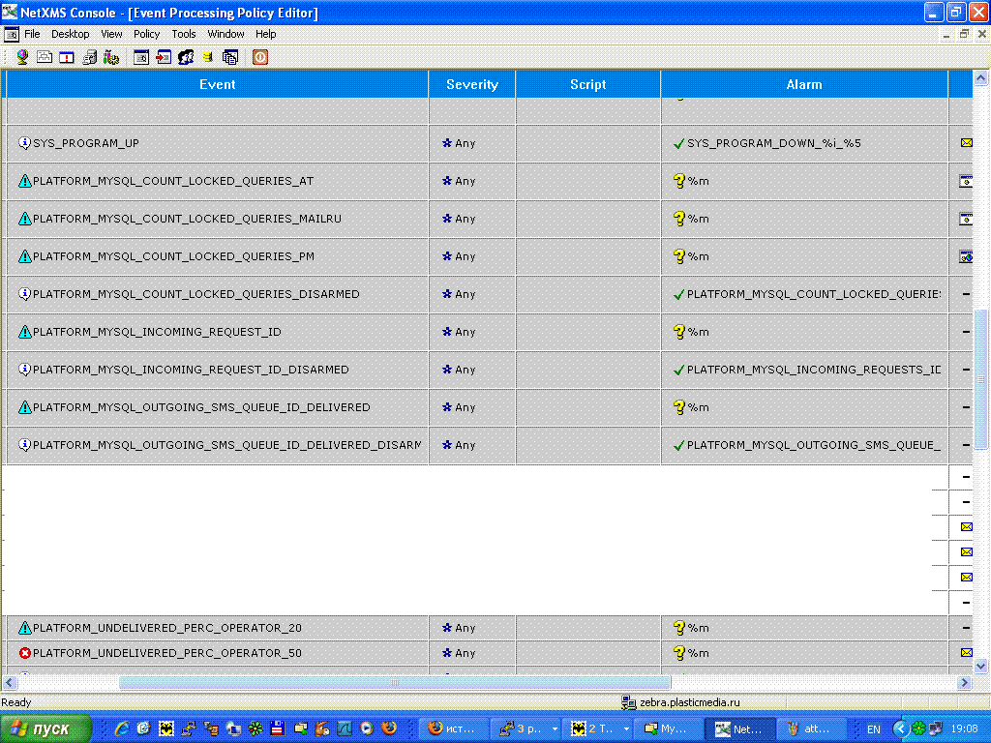The width and height of the screenshot is (991, 743).
Task: Click the horizontal scrollbar thumb
Action: pyautogui.click(x=395, y=682)
